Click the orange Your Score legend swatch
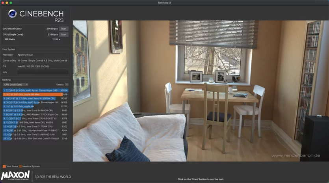Viewport: 329px width, 183px height. click(x=4, y=166)
